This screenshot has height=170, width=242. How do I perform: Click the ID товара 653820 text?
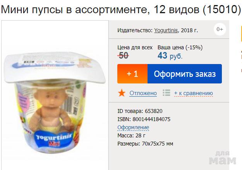pyautogui.click(x=140, y=111)
